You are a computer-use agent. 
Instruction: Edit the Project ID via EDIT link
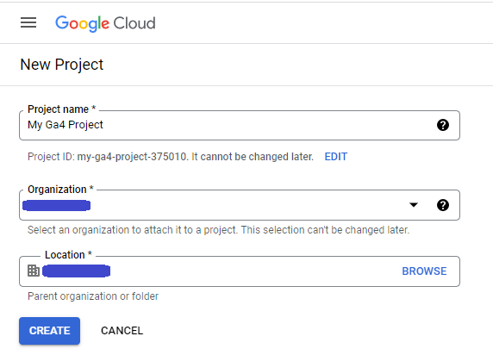click(336, 157)
